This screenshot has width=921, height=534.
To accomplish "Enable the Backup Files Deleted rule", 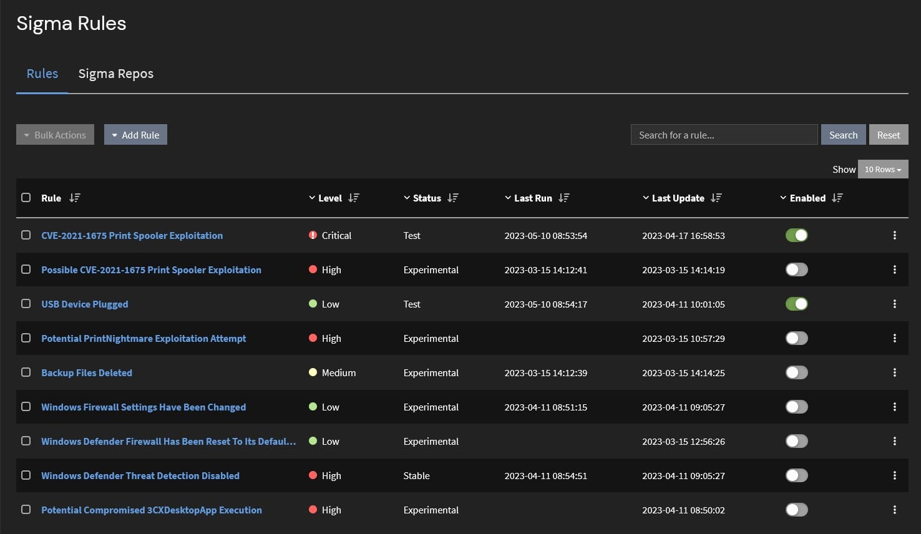I will coord(796,372).
